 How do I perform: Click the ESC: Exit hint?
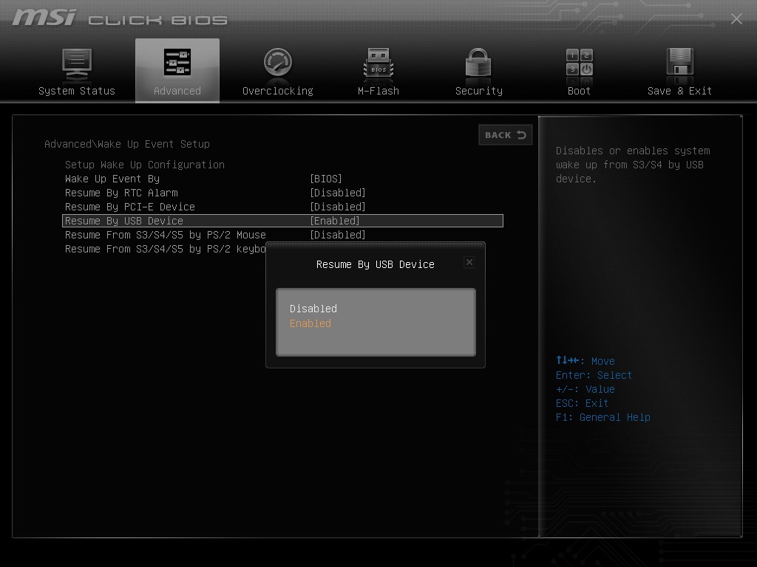pyautogui.click(x=582, y=403)
